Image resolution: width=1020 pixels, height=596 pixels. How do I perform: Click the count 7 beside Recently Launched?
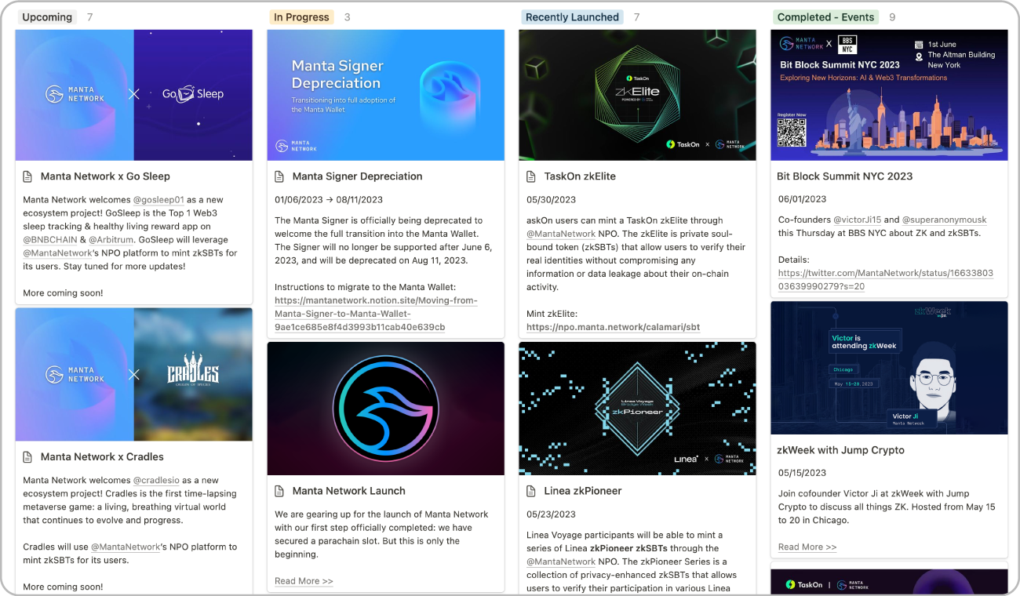click(x=636, y=17)
